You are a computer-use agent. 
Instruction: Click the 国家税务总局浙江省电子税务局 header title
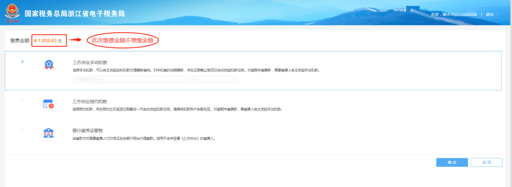click(x=75, y=14)
